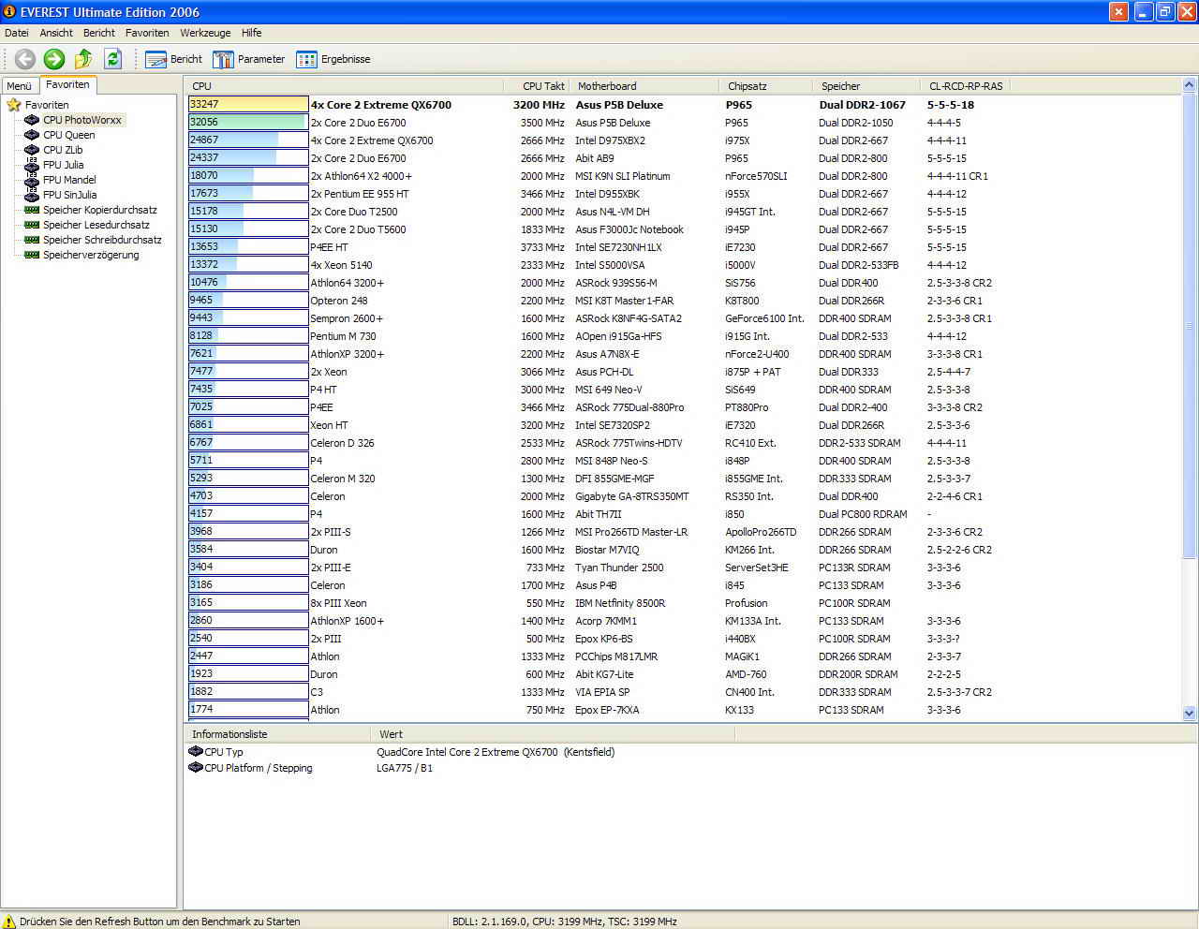Open the Bericht menu in menu bar
The width and height of the screenshot is (1199, 929).
99,33
